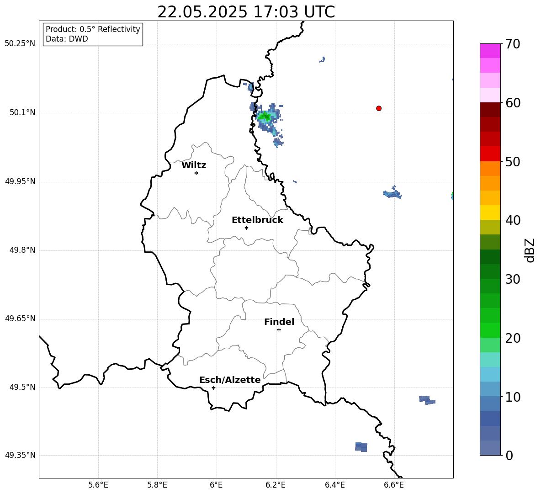Viewport: 541px width, 494px height.
Task: Click the Ettelbruck city label
Action: pyautogui.click(x=257, y=220)
